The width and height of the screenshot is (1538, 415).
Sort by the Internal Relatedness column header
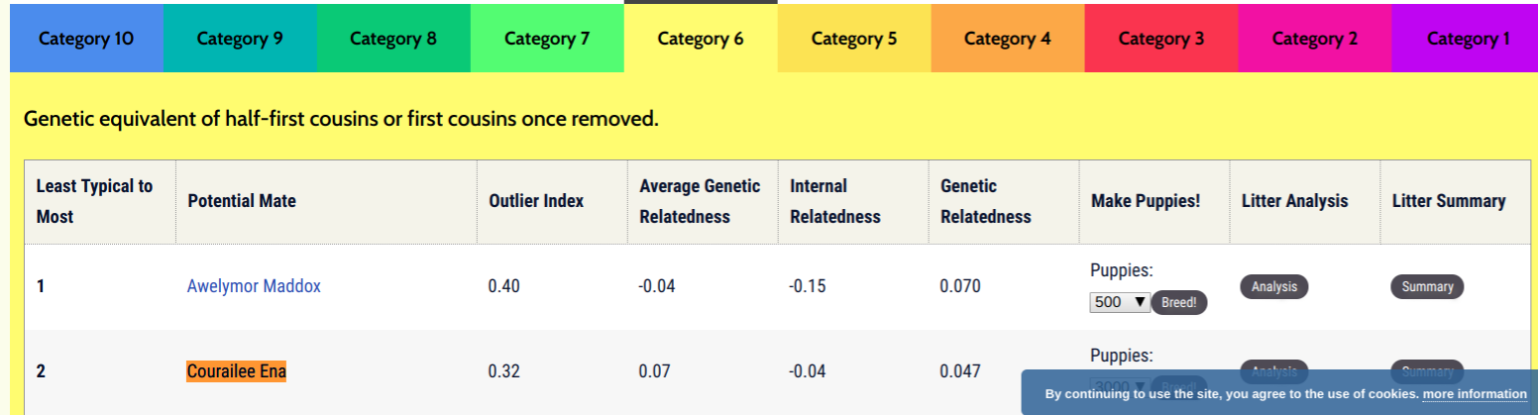point(835,201)
